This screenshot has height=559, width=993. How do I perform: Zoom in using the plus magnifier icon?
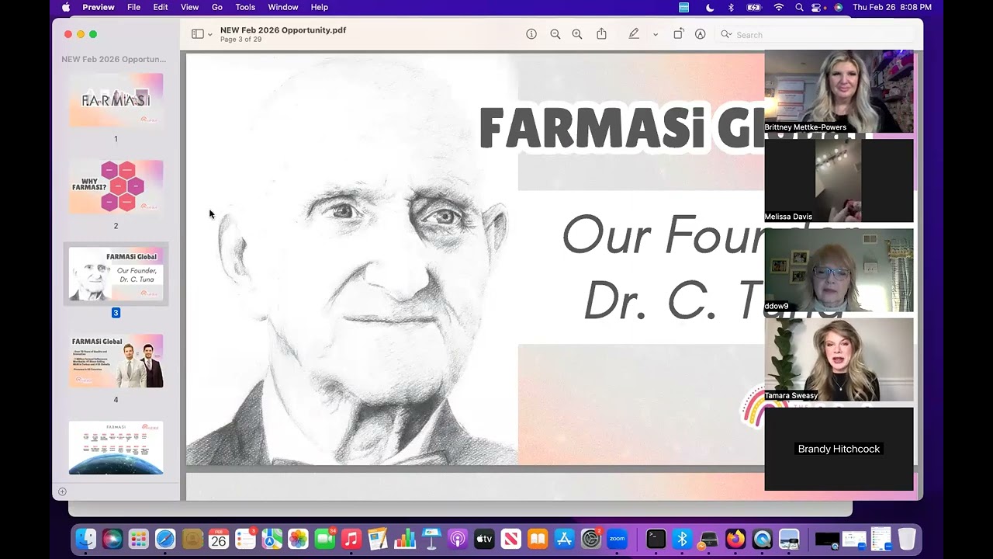click(577, 34)
